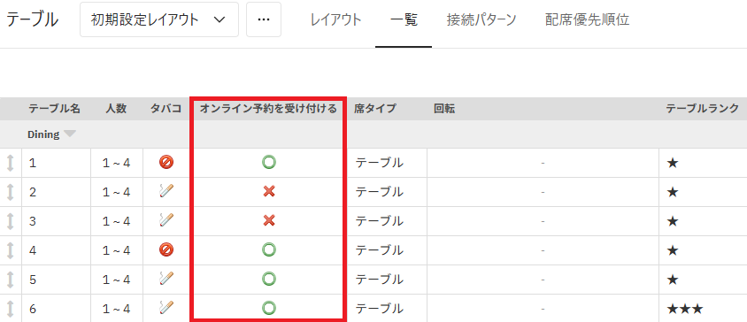This screenshot has width=747, height=322.
Task: Click the smoking cigarette icon for table 6
Action: click(166, 308)
